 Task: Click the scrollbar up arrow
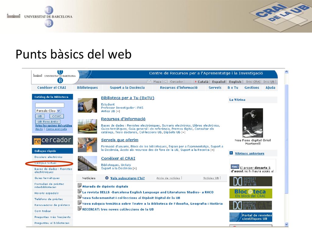pyautogui.click(x=286, y=72)
